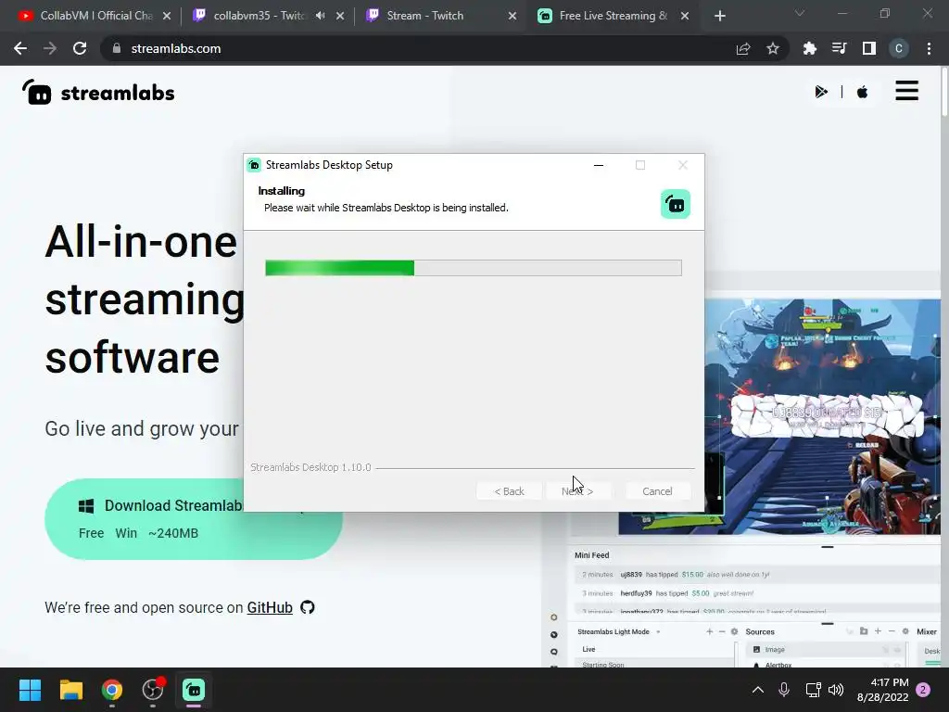Close the CollabVM Official Chat tab
949x712 pixels.
pyautogui.click(x=167, y=16)
